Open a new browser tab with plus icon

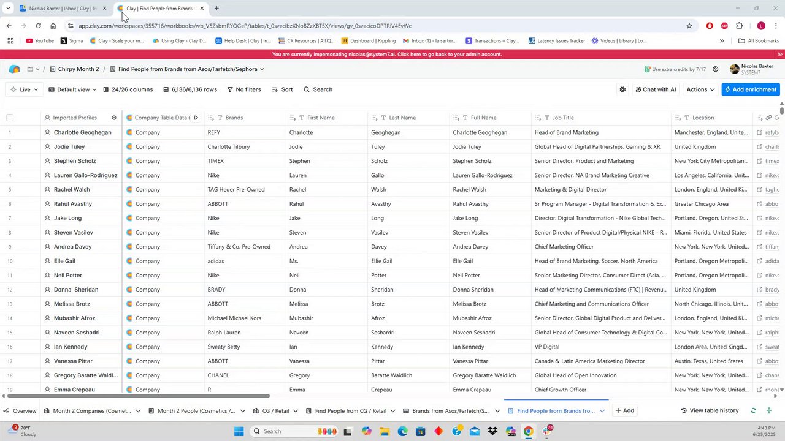[x=216, y=9]
